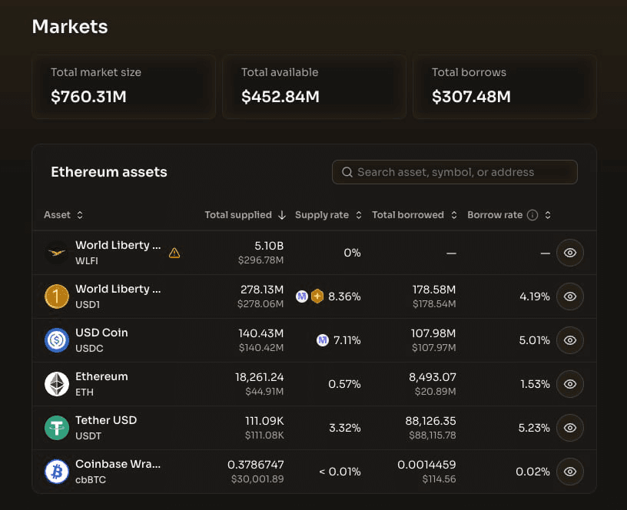627x510 pixels.
Task: Click the Total borrows card
Action: pyautogui.click(x=505, y=87)
